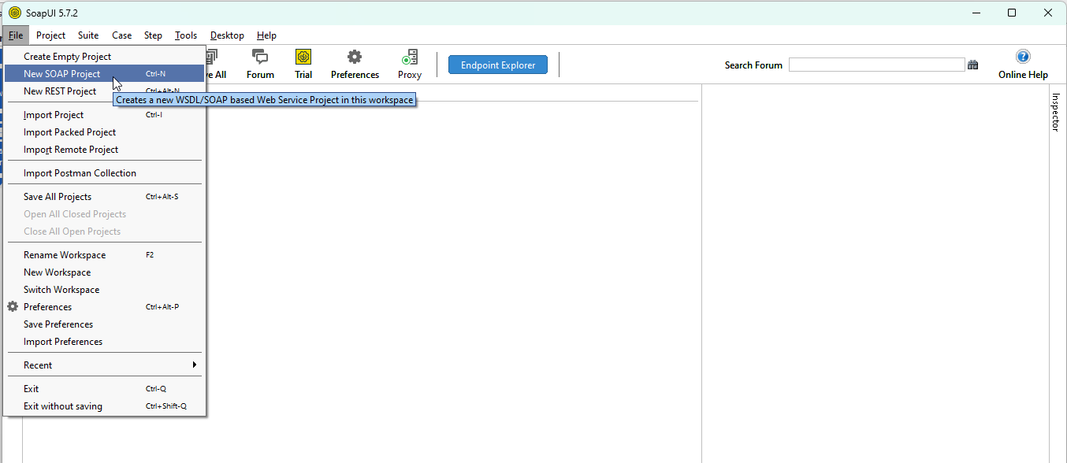Viewport: 1067px width, 463px height.
Task: Choose Save Preferences
Action: (x=104, y=324)
